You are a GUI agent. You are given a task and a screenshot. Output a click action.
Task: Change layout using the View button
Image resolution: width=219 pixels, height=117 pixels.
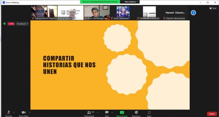[213, 8]
